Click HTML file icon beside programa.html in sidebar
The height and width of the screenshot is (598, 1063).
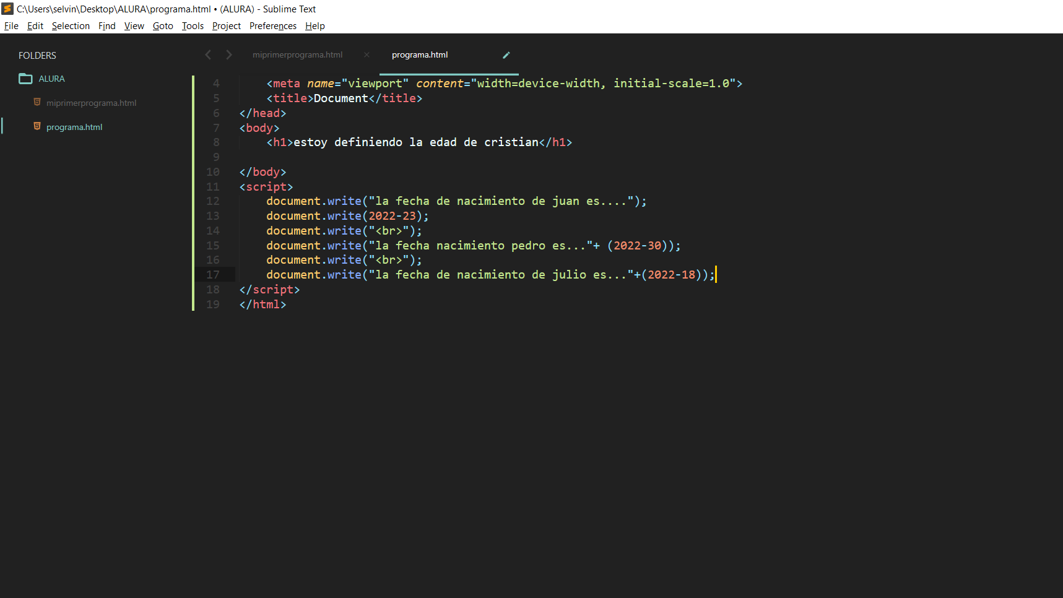point(37,126)
